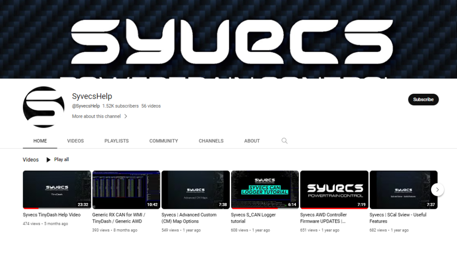Open channel search with the magnifying glass icon
457x257 pixels.
pos(284,141)
